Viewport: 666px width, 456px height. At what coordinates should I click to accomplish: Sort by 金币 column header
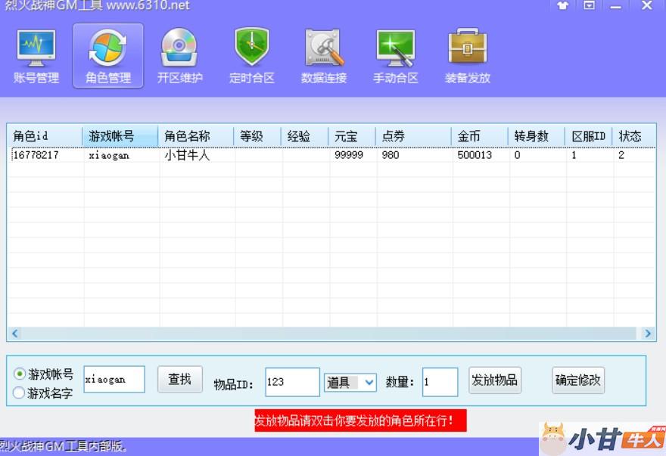(480, 136)
